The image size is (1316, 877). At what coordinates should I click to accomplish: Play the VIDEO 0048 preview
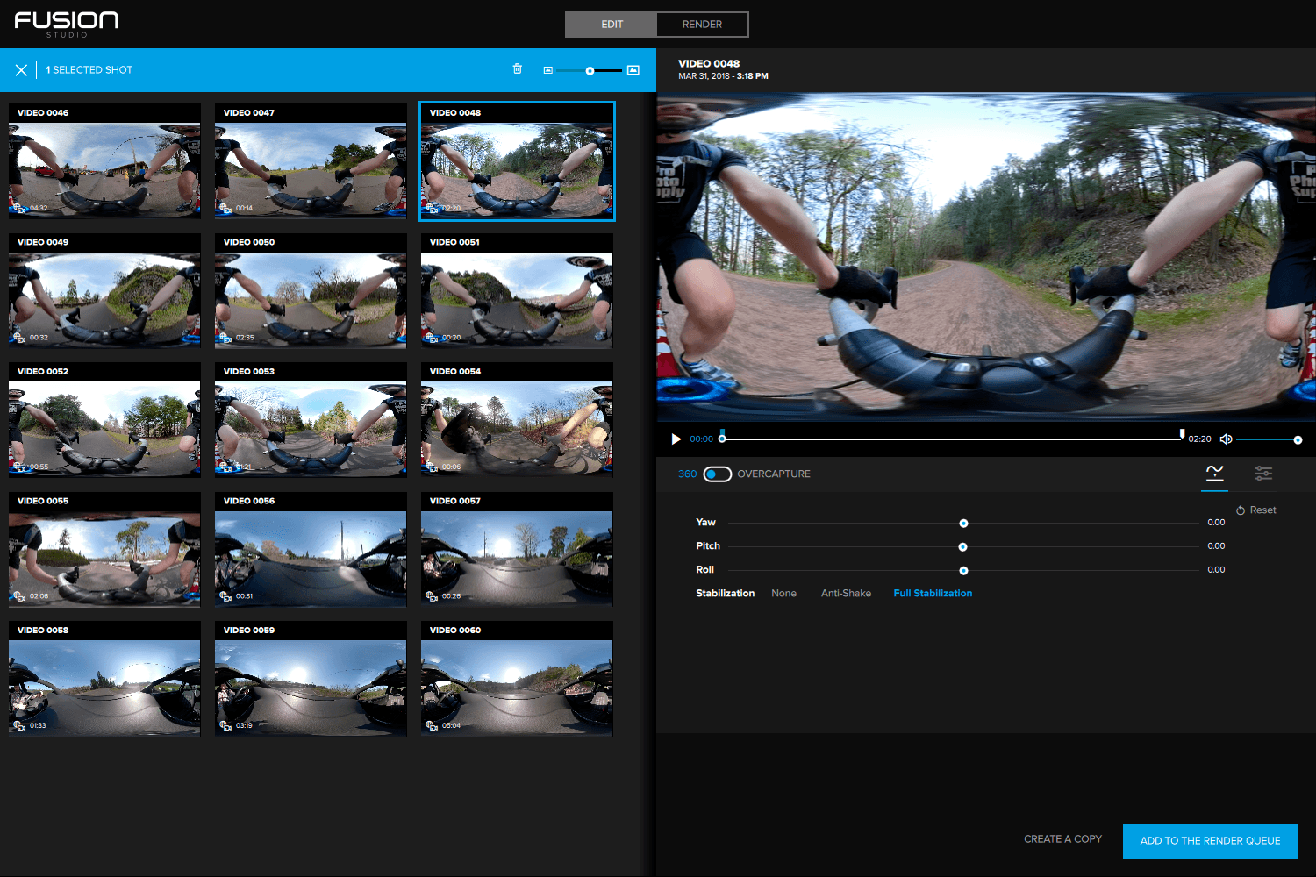(x=676, y=439)
